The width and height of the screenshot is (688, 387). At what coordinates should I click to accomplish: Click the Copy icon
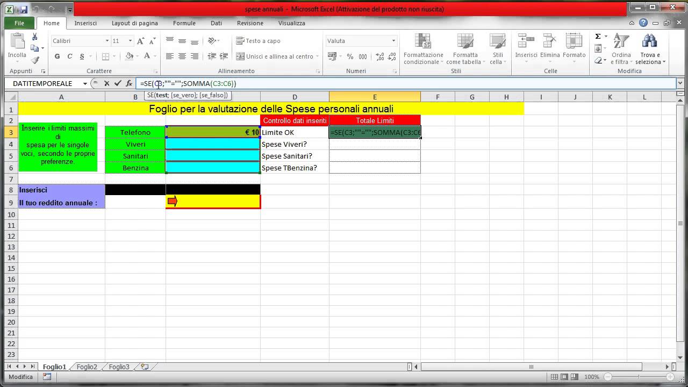(35, 48)
